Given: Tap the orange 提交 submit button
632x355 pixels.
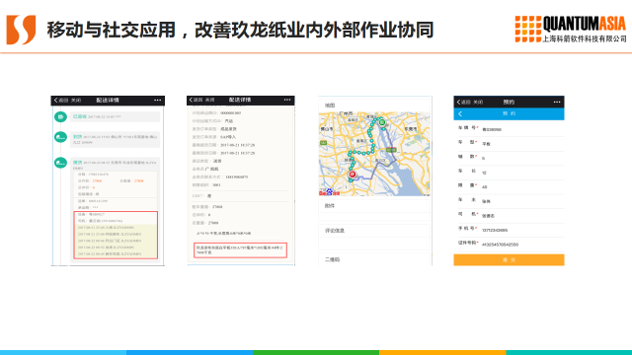Looking at the screenshot, I should point(509,260).
